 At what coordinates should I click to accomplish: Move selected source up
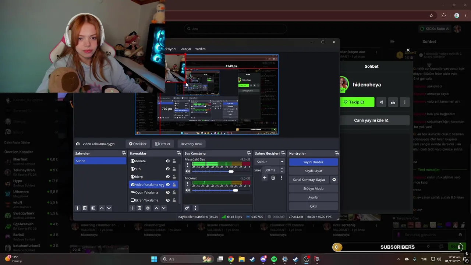[156, 208]
